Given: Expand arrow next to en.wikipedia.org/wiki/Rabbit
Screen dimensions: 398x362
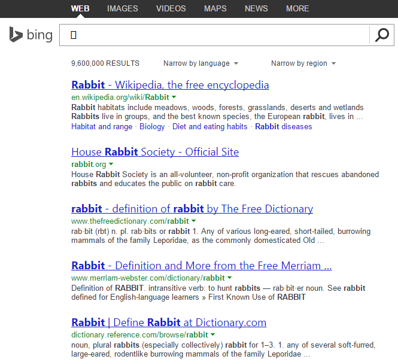Looking at the screenshot, I should (x=174, y=97).
